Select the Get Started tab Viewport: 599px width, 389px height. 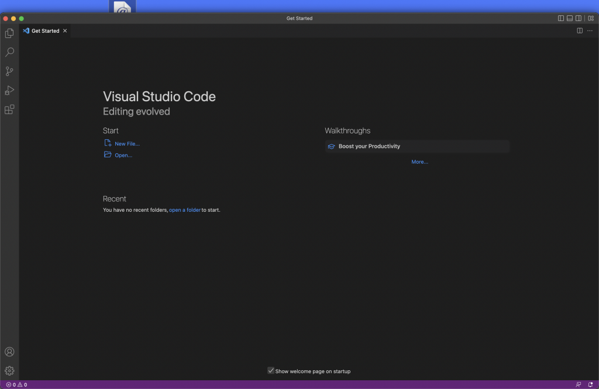tap(45, 30)
